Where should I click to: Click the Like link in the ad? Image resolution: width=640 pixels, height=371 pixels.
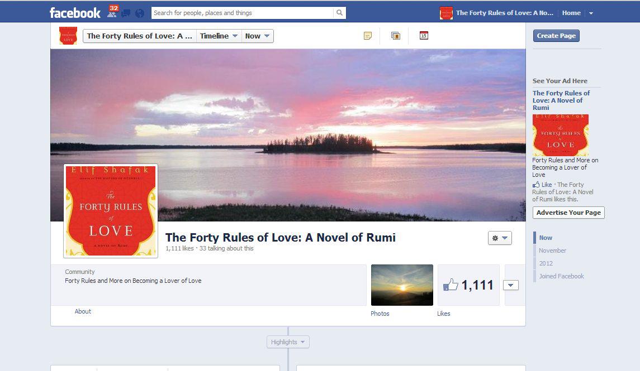tap(547, 185)
